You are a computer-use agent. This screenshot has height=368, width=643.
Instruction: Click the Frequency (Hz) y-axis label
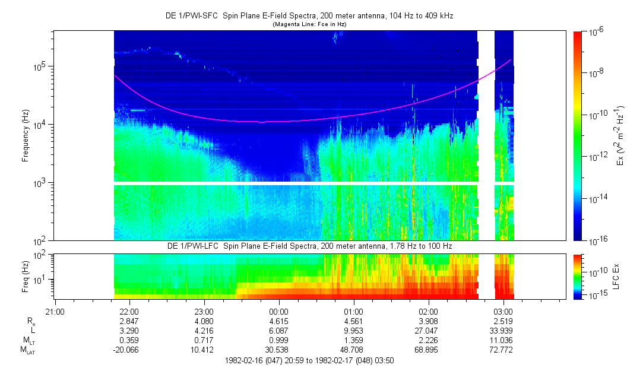26,136
